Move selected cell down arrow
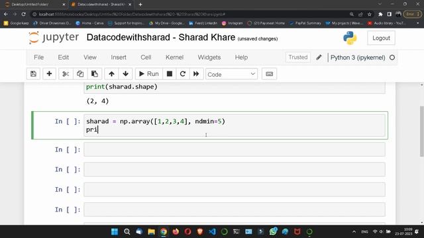Screen dimensions: 424x238 tap(125, 74)
